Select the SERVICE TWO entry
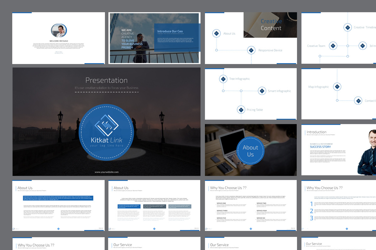Screen dimensions: 376x250 261,203
